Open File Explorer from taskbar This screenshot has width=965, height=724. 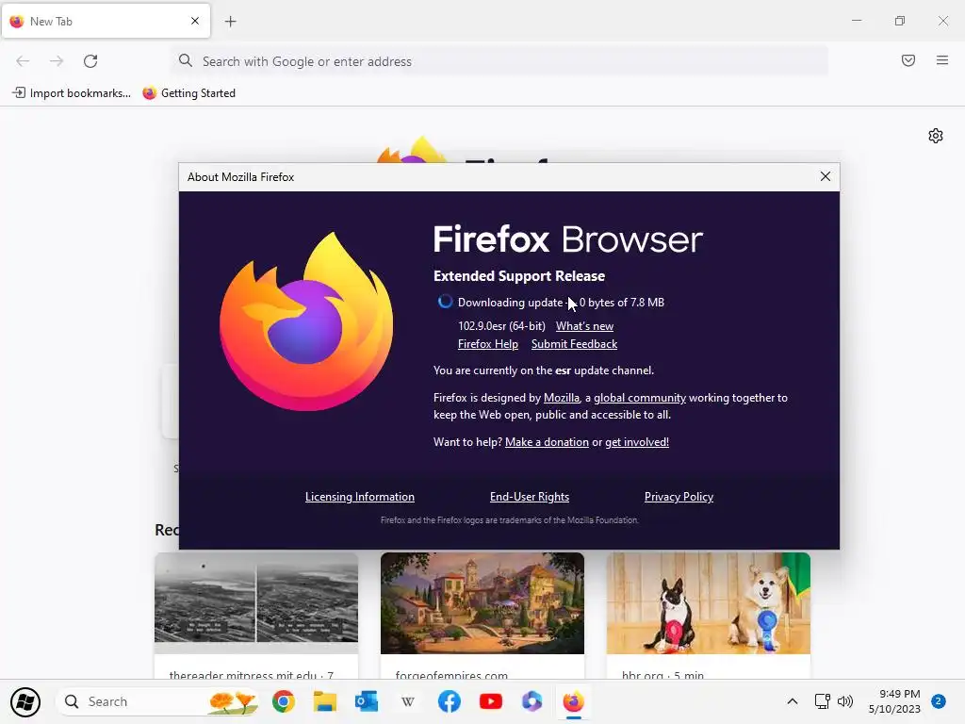pyautogui.click(x=324, y=701)
